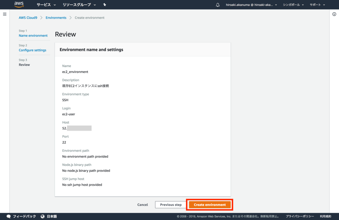Go to AWS Cloud9 breadcrumb
Viewport: 339px width, 220px height.
coord(28,18)
